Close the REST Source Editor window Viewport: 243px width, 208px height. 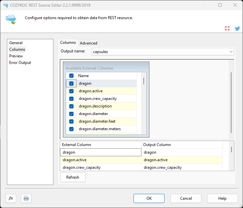tap(235, 5)
